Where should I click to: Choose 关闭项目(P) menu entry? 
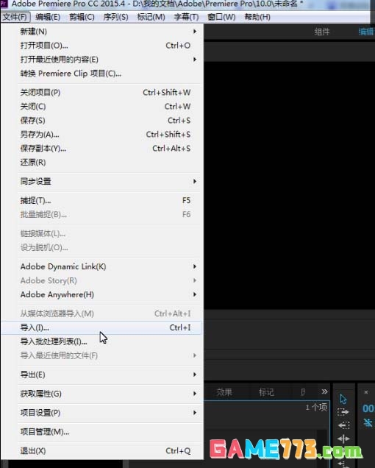coord(101,92)
